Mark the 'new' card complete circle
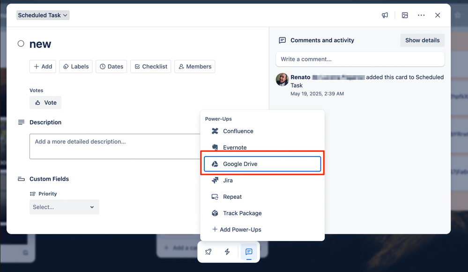Screen dimensions: 468x272 (21, 44)
